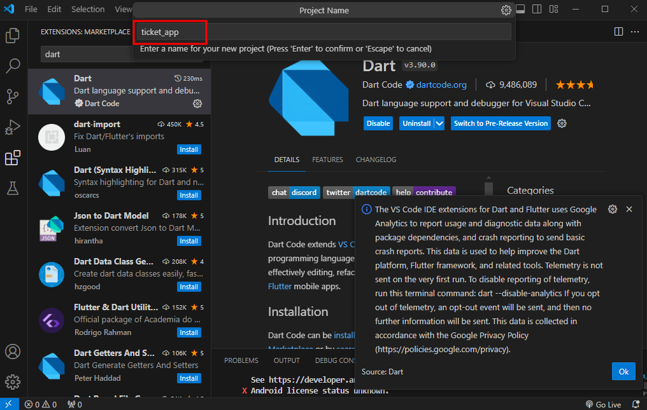This screenshot has width=647, height=410.
Task: Click the Disable button
Action: coord(378,123)
